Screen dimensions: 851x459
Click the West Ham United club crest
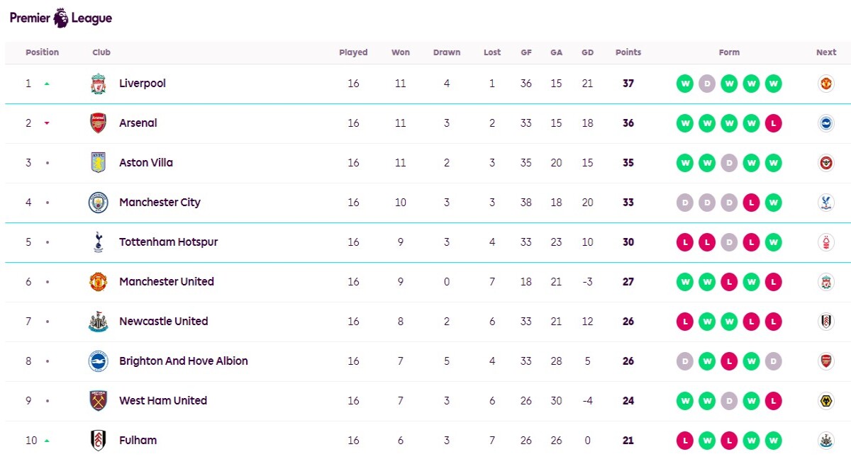tap(99, 401)
